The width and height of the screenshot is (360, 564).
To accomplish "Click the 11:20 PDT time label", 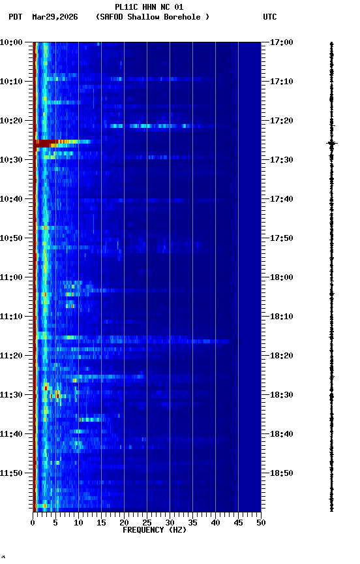I will pyautogui.click(x=11, y=356).
